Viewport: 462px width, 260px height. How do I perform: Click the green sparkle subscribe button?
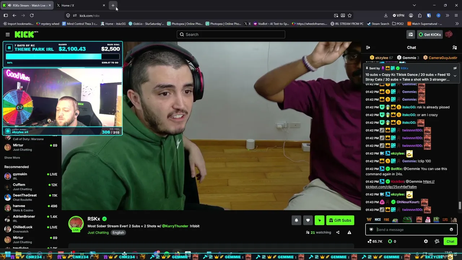click(x=319, y=220)
